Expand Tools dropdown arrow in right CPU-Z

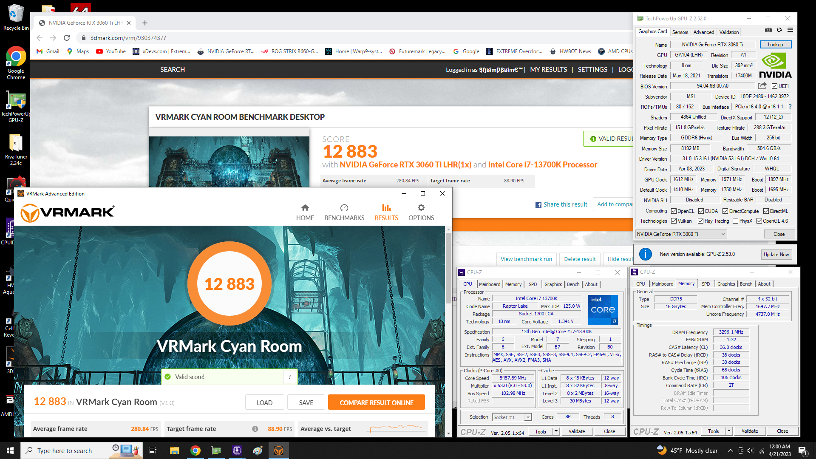click(x=728, y=431)
